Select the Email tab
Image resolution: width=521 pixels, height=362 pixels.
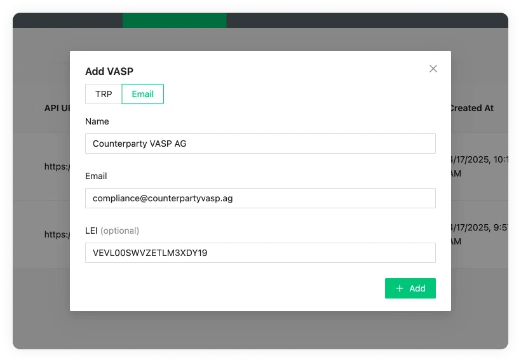[x=142, y=94]
